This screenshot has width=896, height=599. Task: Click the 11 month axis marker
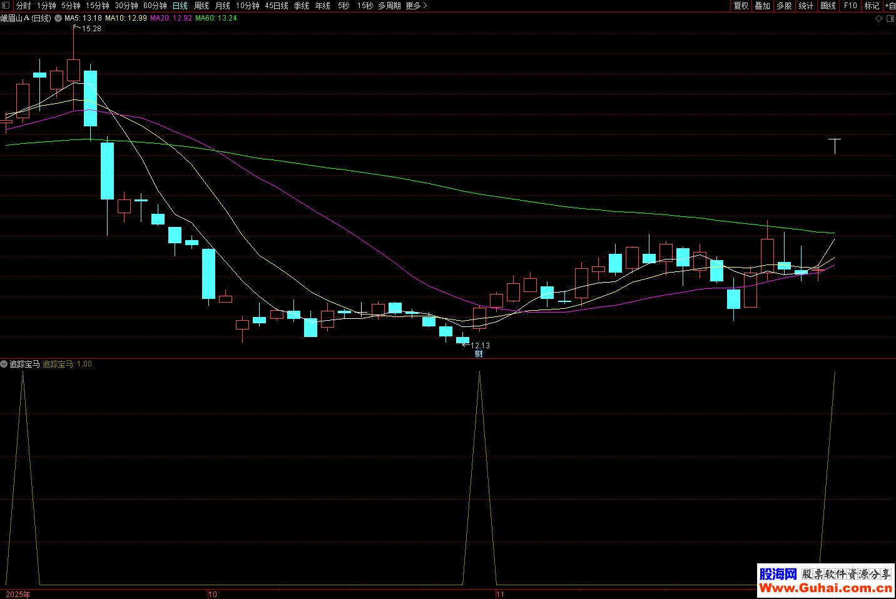click(500, 595)
